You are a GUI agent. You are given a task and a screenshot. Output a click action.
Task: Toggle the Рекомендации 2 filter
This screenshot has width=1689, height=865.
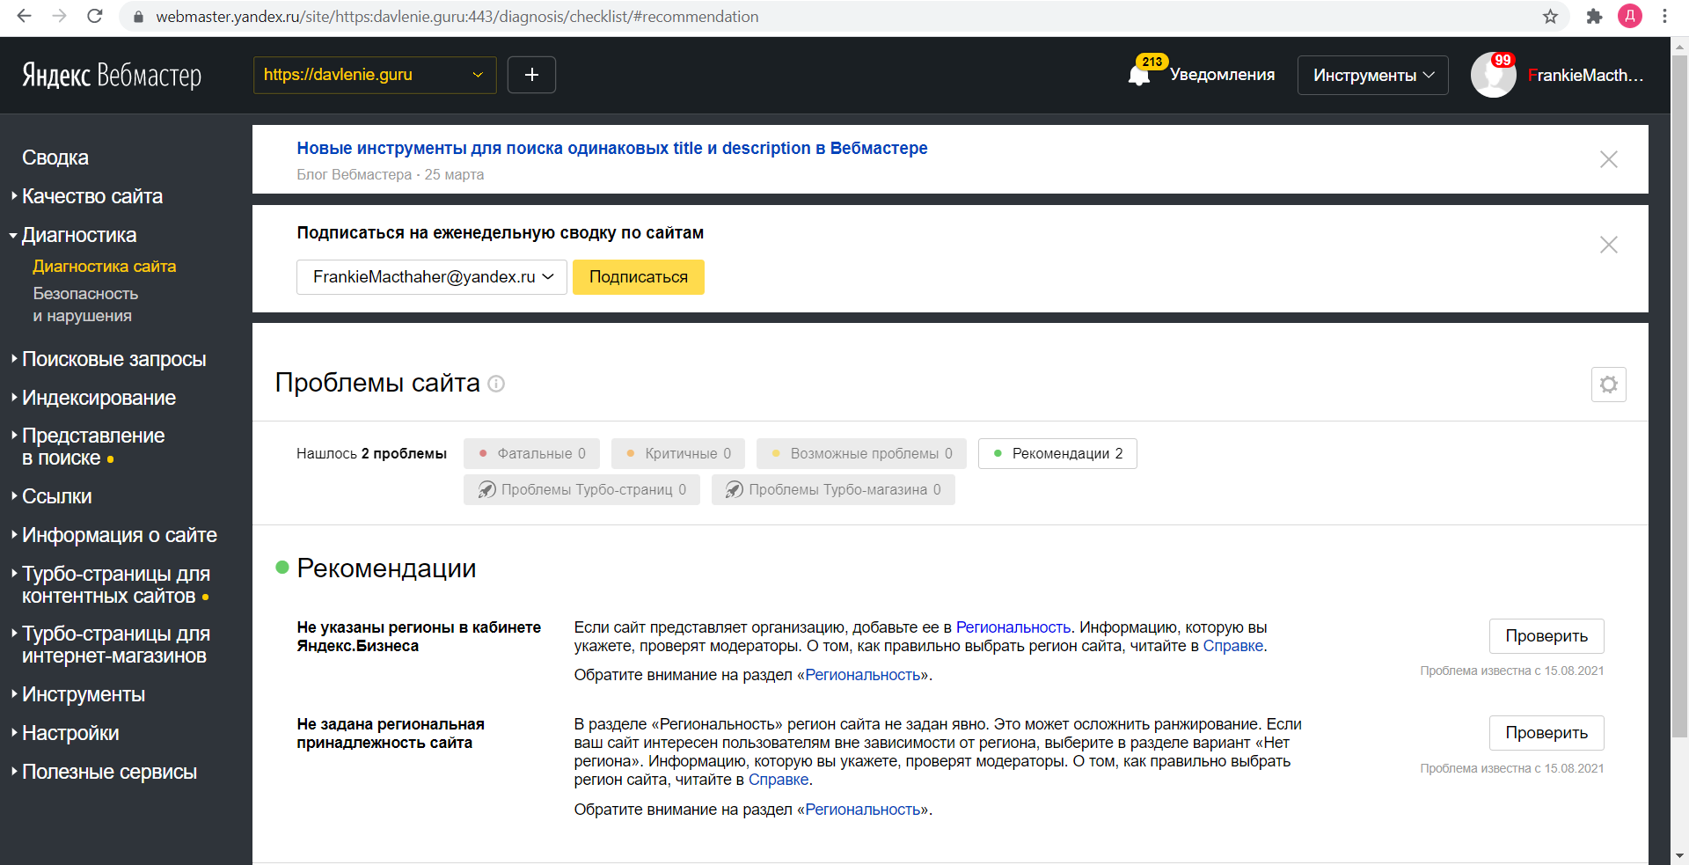point(1057,454)
